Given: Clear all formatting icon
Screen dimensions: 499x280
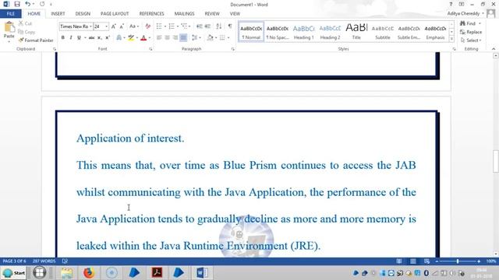Looking at the screenshot, I should point(147,26).
